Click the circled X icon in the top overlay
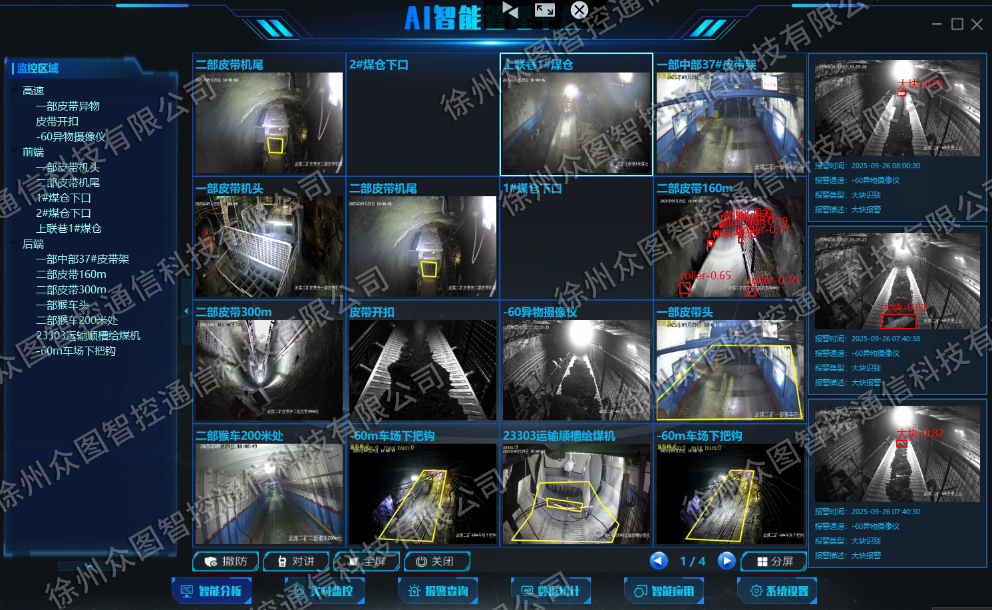Screen dimensions: 992x610 [x=579, y=10]
